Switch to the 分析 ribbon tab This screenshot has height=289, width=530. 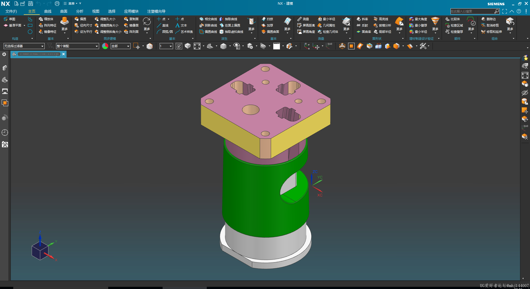click(80, 11)
